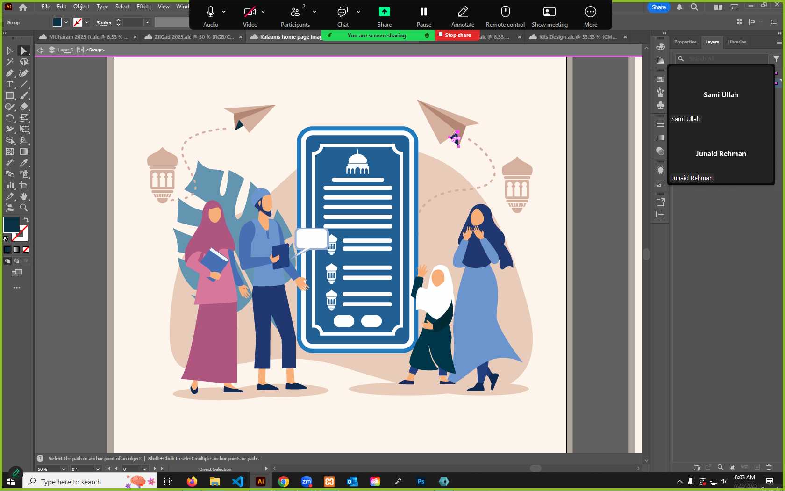The height and width of the screenshot is (491, 785).
Task: Open the Brushes panel icon
Action: 660,92
